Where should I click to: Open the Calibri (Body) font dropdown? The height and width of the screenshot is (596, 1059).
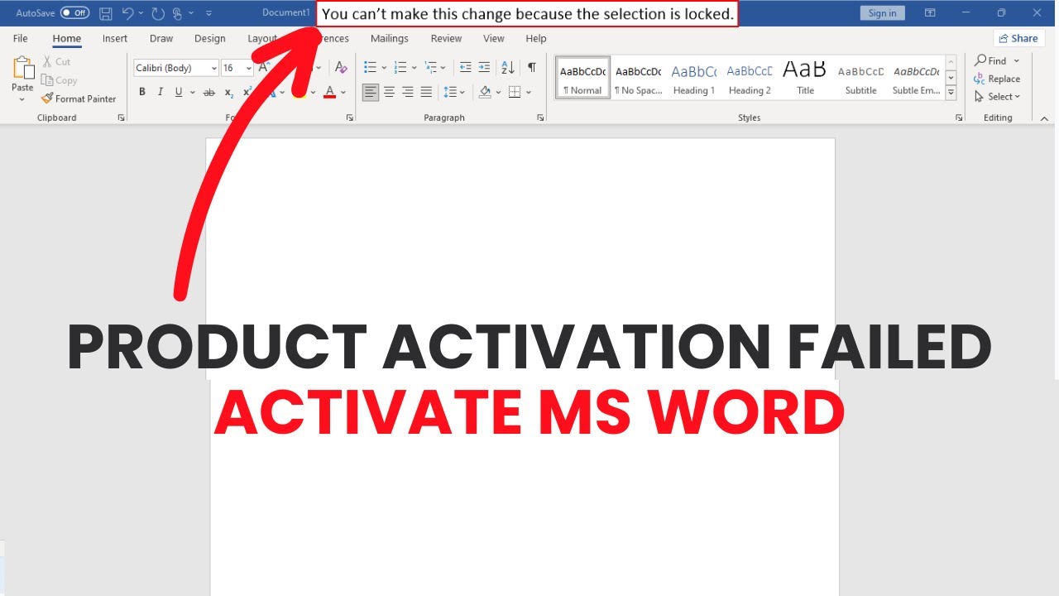214,69
